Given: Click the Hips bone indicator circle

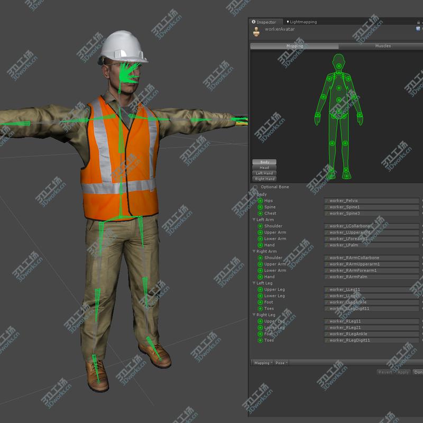Looking at the screenshot, I should pyautogui.click(x=260, y=201).
